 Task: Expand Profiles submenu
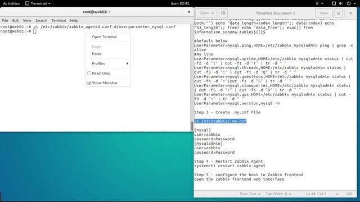pyautogui.click(x=108, y=63)
